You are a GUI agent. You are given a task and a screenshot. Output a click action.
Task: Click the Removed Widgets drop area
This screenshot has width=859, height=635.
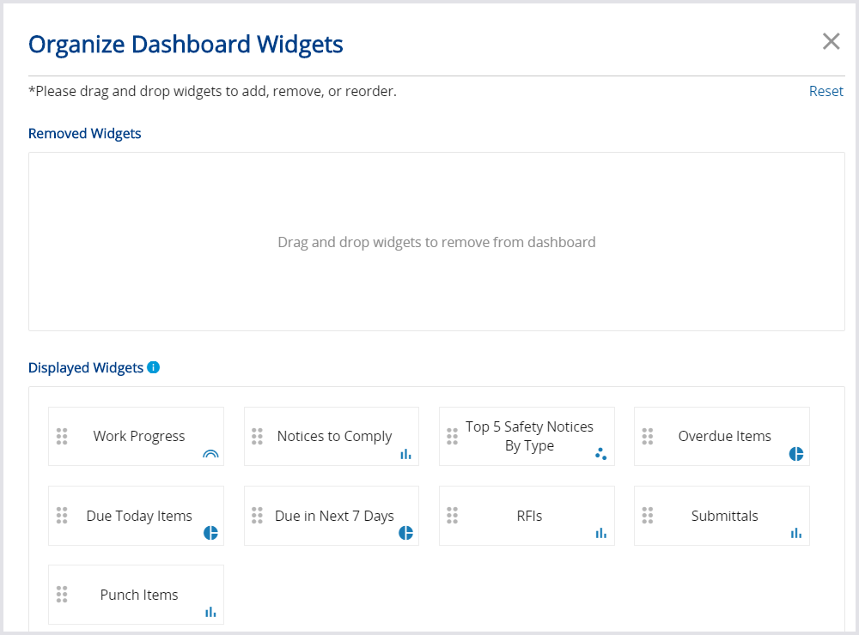tap(436, 242)
